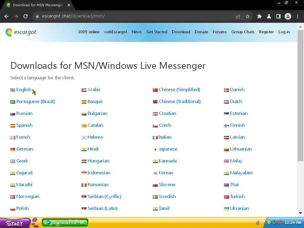This screenshot has width=304, height=228.
Task: Select German language download
Action: pyautogui.click(x=25, y=149)
